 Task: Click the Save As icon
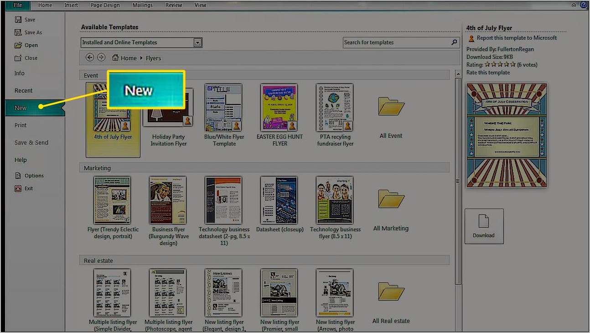point(18,32)
